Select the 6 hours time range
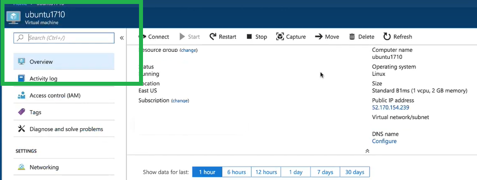Screen dimensions: 477x180 point(236,172)
